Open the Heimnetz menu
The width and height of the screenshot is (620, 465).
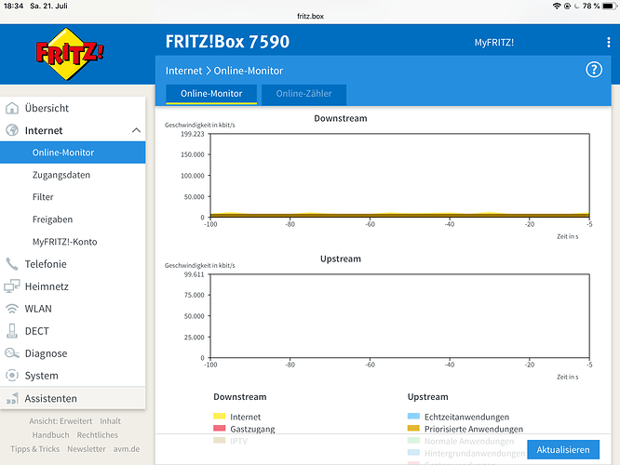(73, 286)
